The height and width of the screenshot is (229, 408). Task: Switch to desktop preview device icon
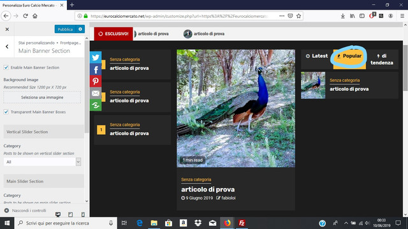pos(58,214)
